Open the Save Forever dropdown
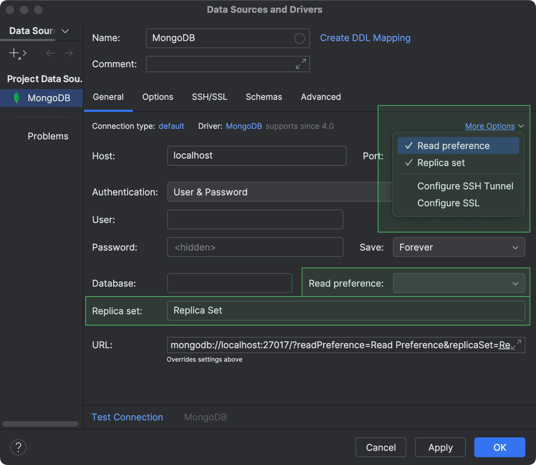The width and height of the screenshot is (536, 465). (459, 247)
